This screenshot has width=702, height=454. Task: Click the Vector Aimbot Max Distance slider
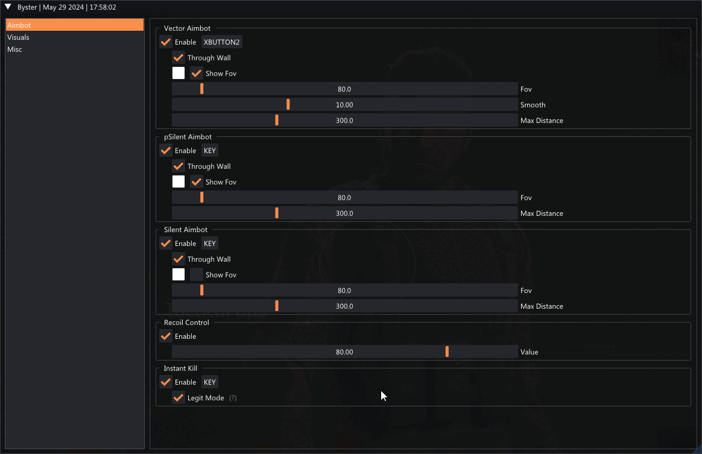point(345,121)
